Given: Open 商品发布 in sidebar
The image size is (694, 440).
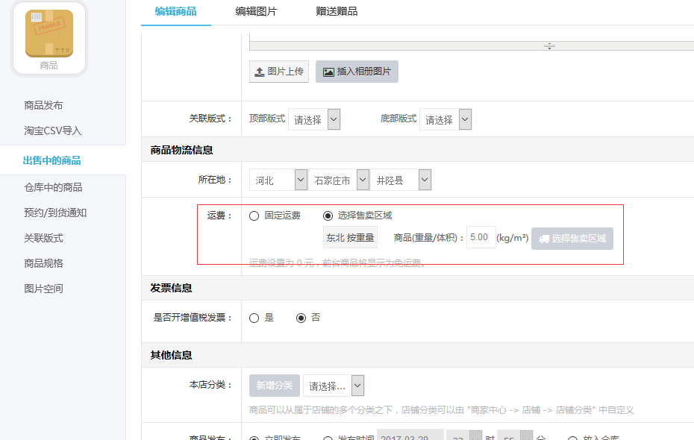Looking at the screenshot, I should pos(43,105).
